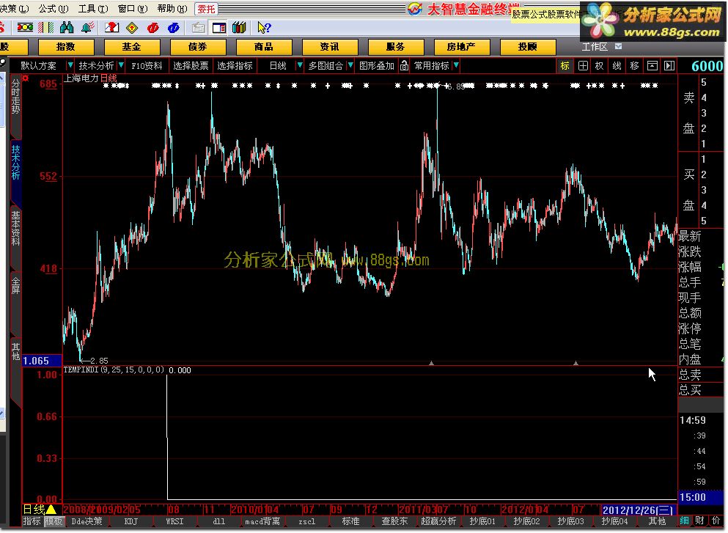Open the 帮助(H) menu

(172, 8)
